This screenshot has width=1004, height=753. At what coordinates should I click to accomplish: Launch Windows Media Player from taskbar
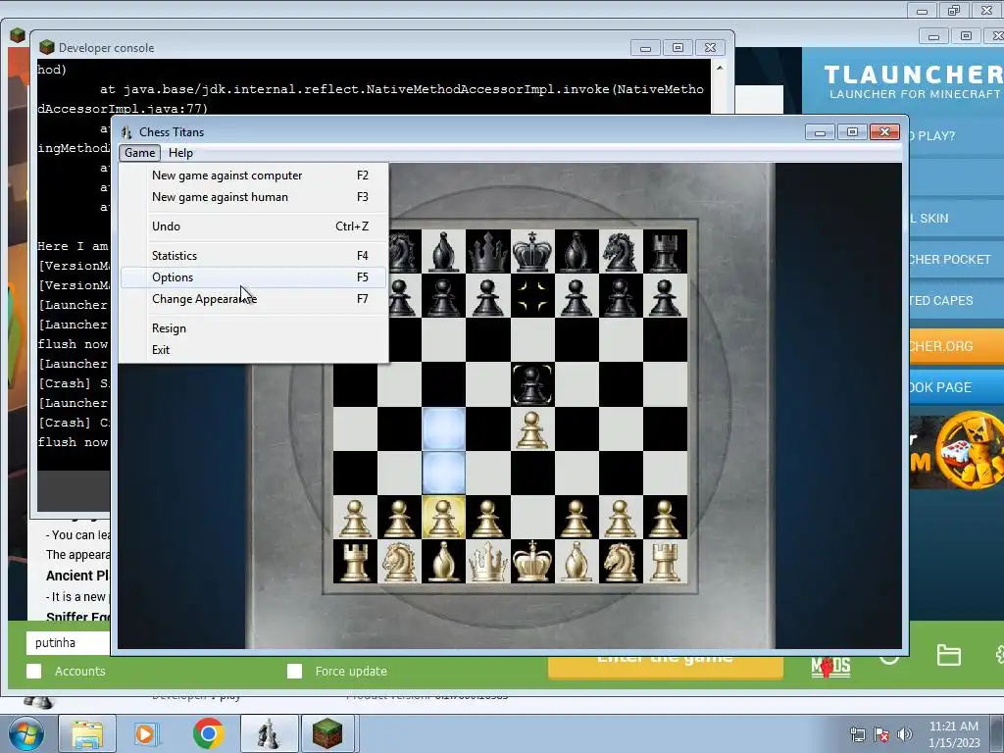click(145, 733)
